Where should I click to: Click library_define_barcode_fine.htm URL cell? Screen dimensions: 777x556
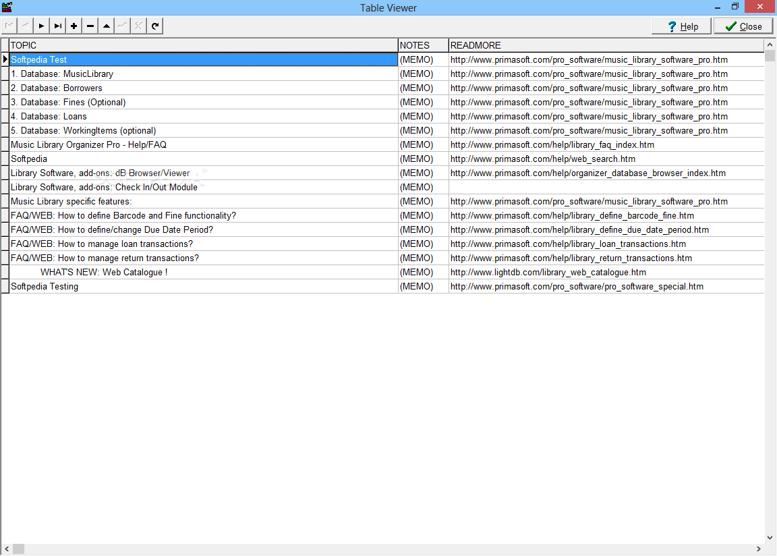click(x=606, y=215)
